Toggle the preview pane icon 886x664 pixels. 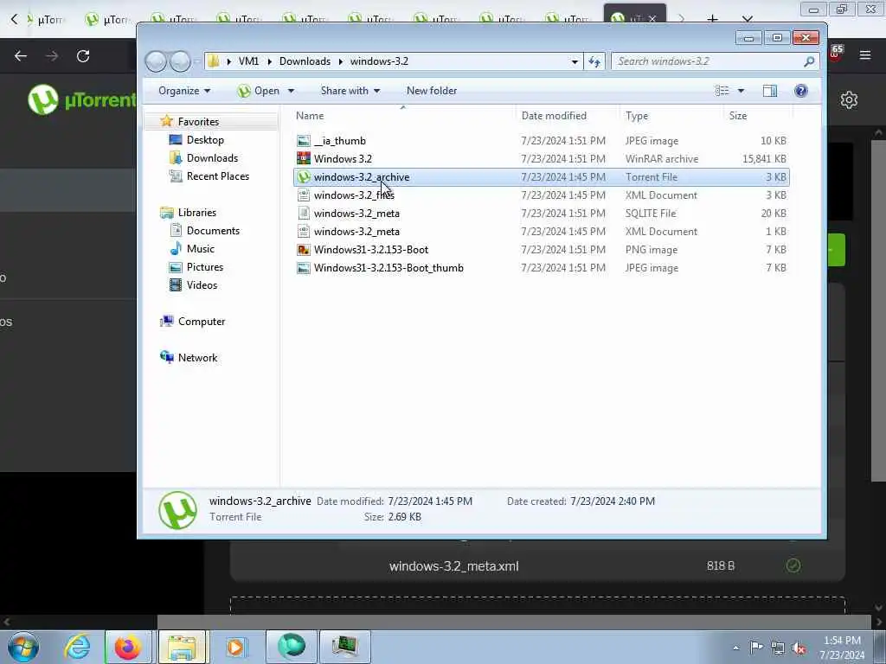[769, 91]
